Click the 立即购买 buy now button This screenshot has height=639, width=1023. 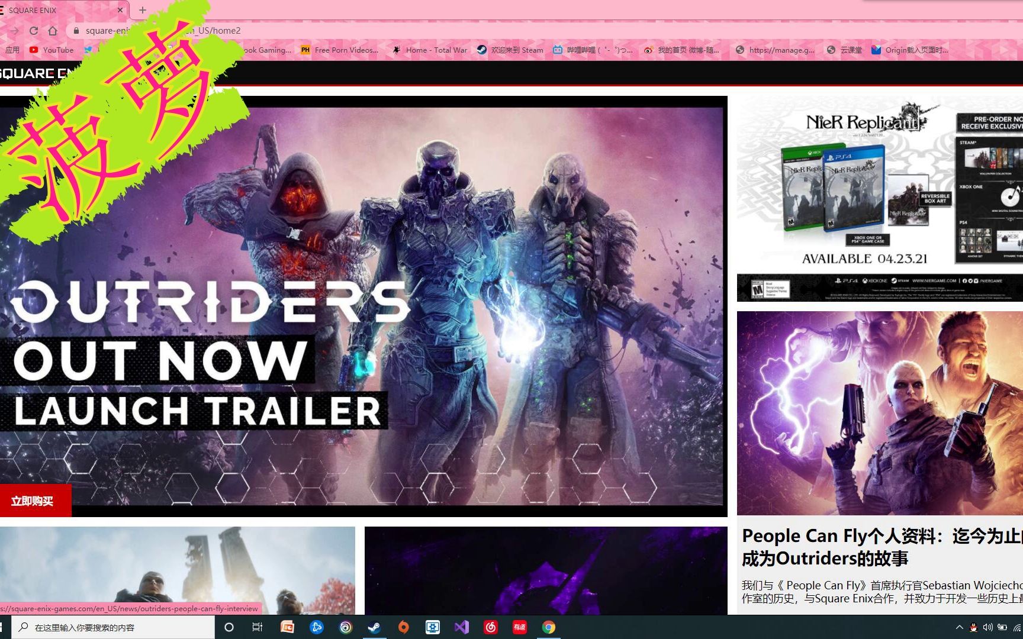pos(36,501)
